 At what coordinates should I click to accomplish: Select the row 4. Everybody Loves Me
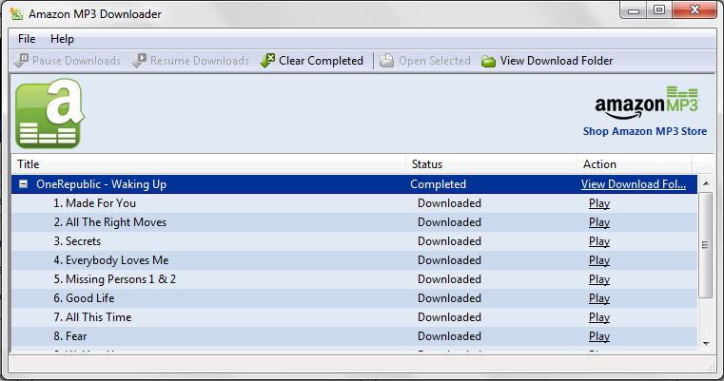click(x=354, y=260)
